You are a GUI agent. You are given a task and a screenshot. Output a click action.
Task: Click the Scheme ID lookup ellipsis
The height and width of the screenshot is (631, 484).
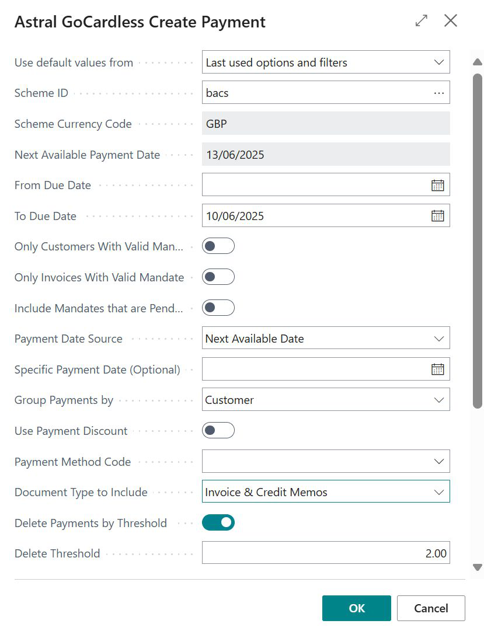pos(439,93)
